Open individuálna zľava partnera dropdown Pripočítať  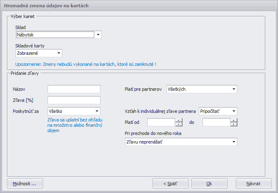[x=218, y=111]
